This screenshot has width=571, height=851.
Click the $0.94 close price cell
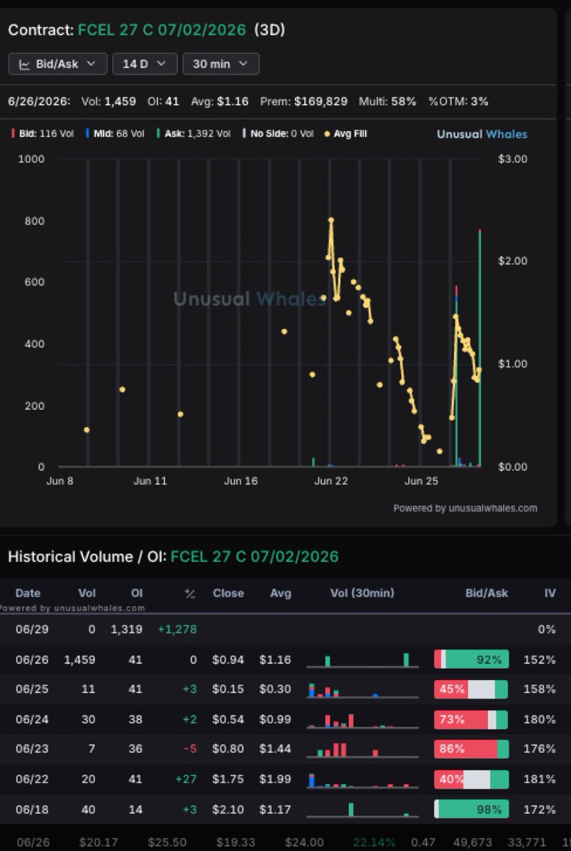tap(228, 660)
